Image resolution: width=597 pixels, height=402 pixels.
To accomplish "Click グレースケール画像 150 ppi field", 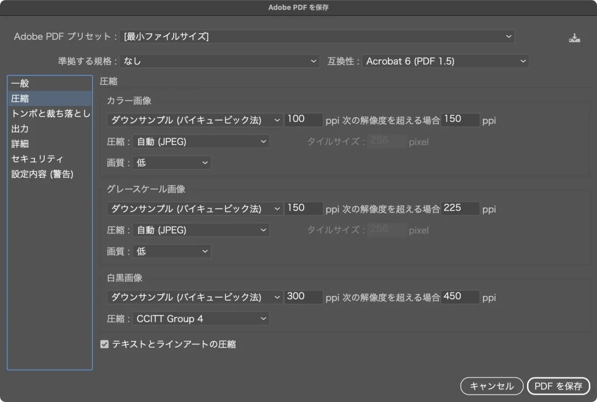I will point(303,208).
